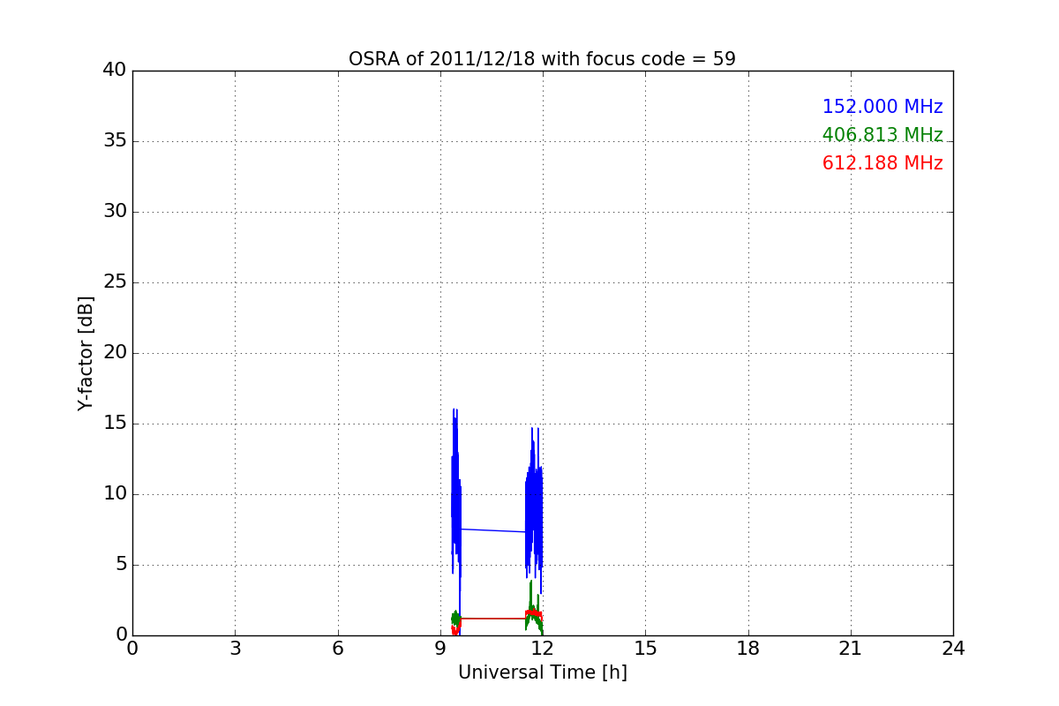Click the x-axis tick label '9'
The height and width of the screenshot is (706, 1059).
click(440, 649)
